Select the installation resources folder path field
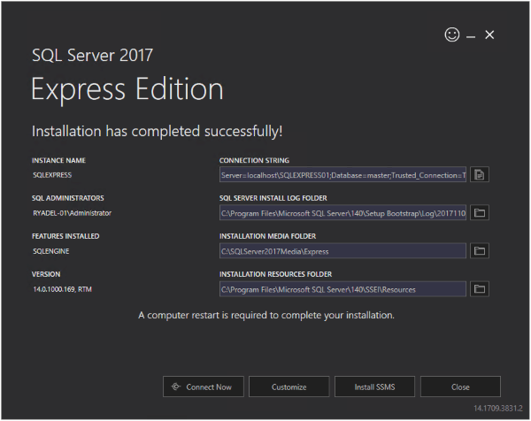The height and width of the screenshot is (421, 531). click(342, 289)
